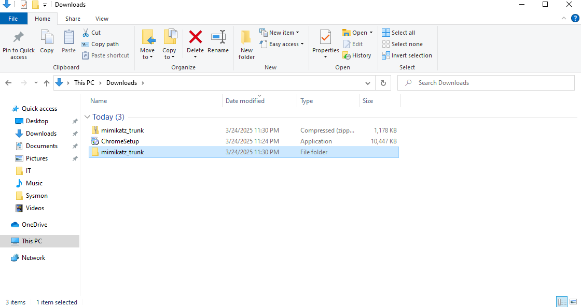Click the Rename icon in Organize group
The width and height of the screenshot is (581, 307).
pos(218,37)
